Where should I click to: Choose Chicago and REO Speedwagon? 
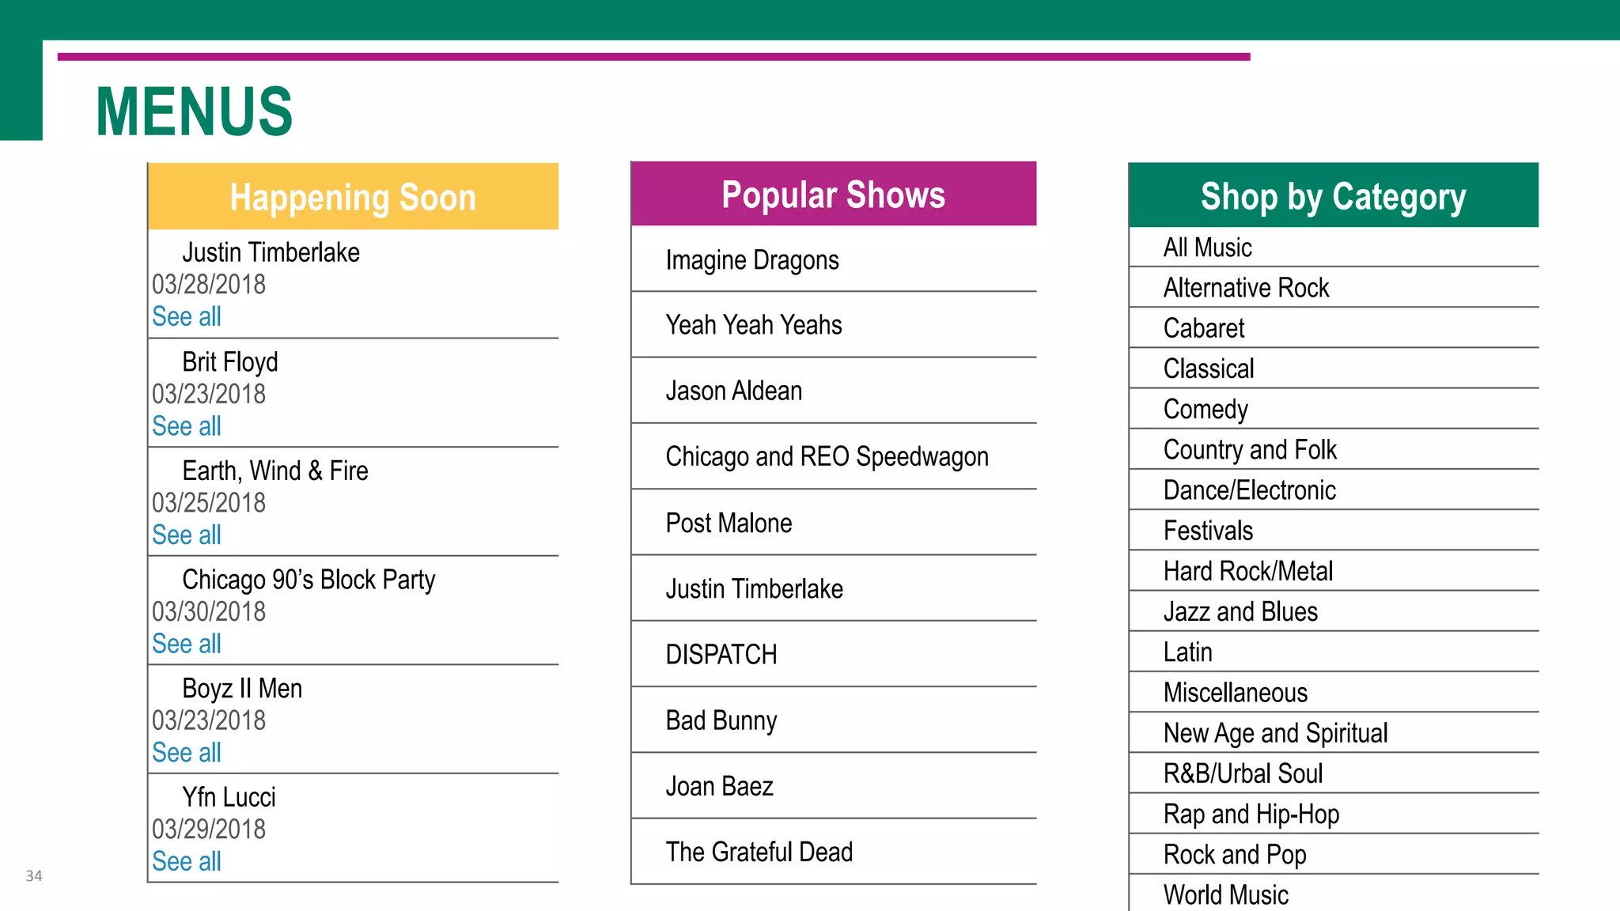click(834, 456)
